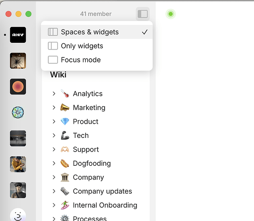Open the shattered glass space thumbnail
This screenshot has height=221, width=254.
(x=18, y=61)
